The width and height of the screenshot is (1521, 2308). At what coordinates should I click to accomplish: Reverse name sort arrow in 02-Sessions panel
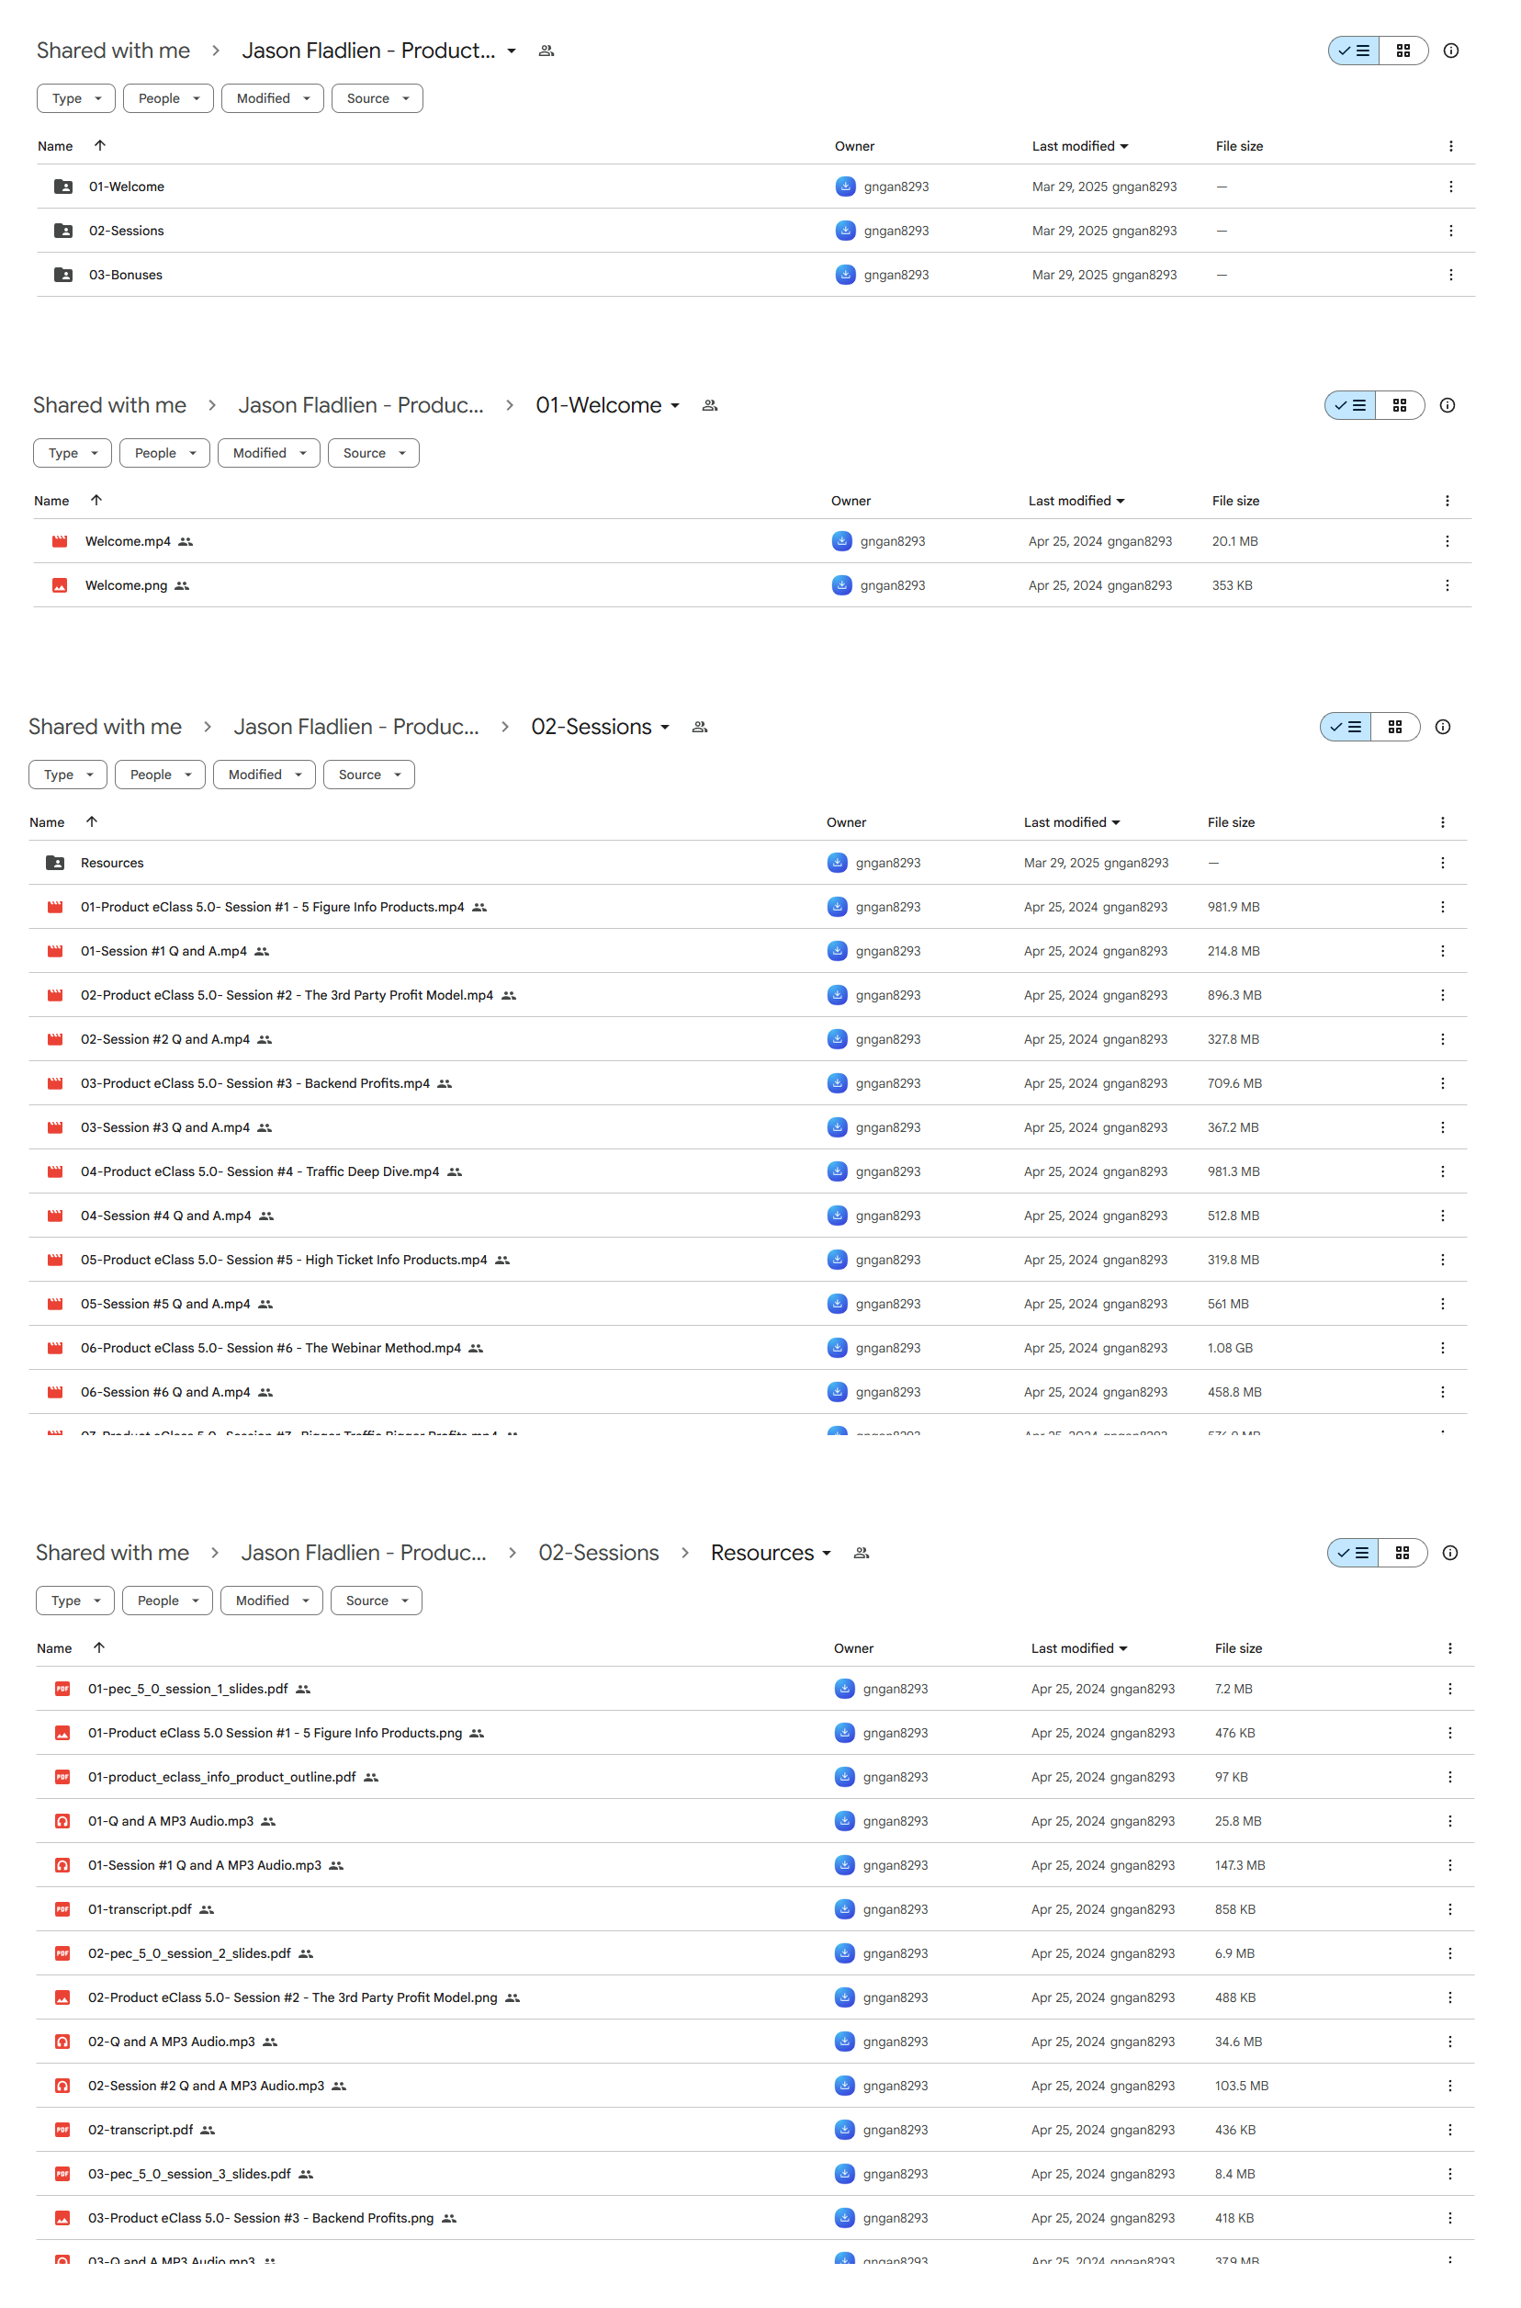point(92,821)
